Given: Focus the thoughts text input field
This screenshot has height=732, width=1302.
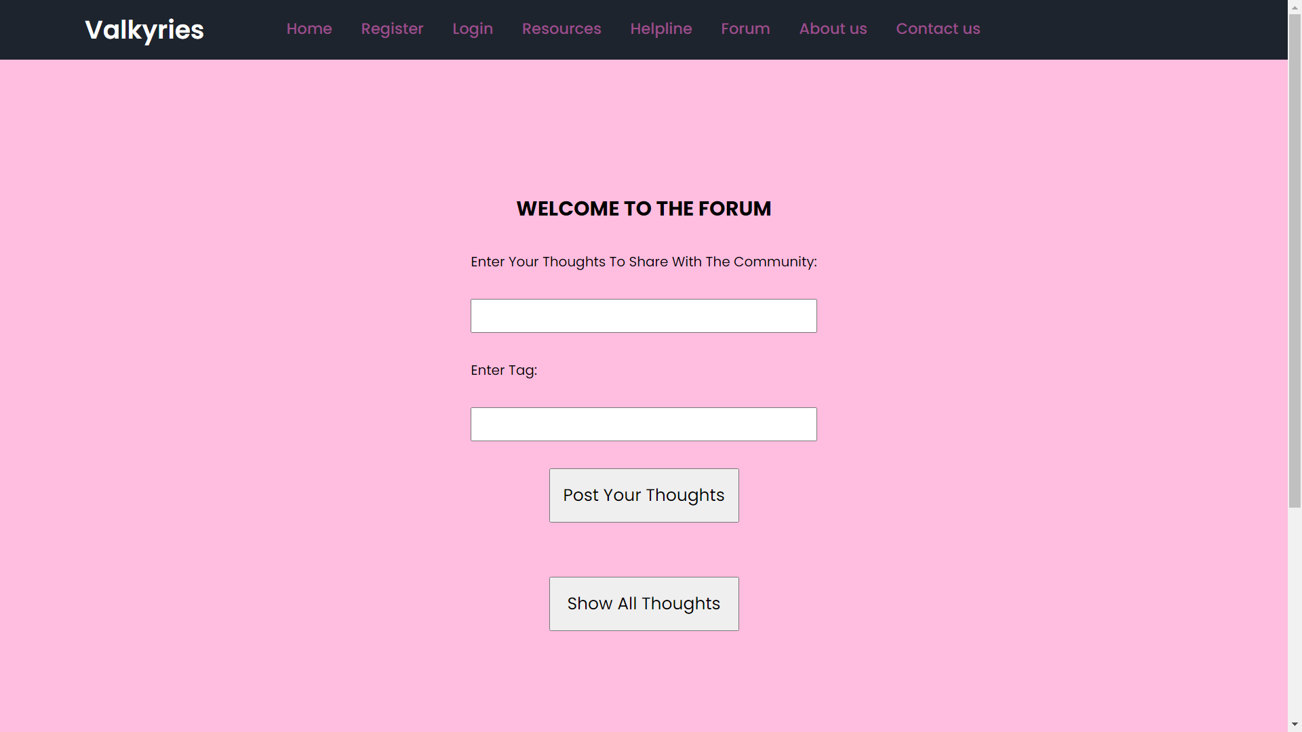Looking at the screenshot, I should [644, 316].
